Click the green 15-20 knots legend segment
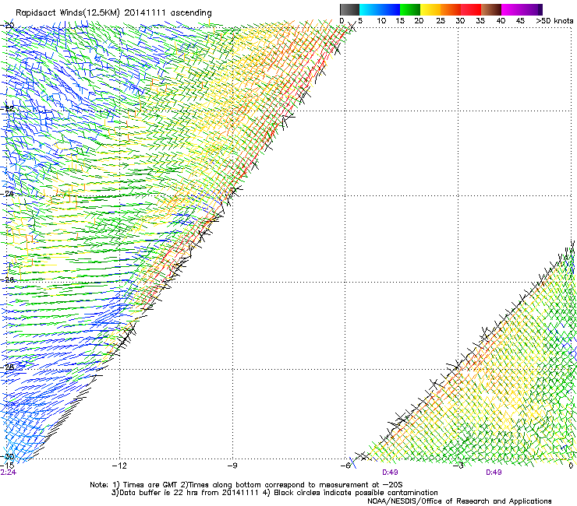Viewport: 577px width, 506px height. (410, 9)
